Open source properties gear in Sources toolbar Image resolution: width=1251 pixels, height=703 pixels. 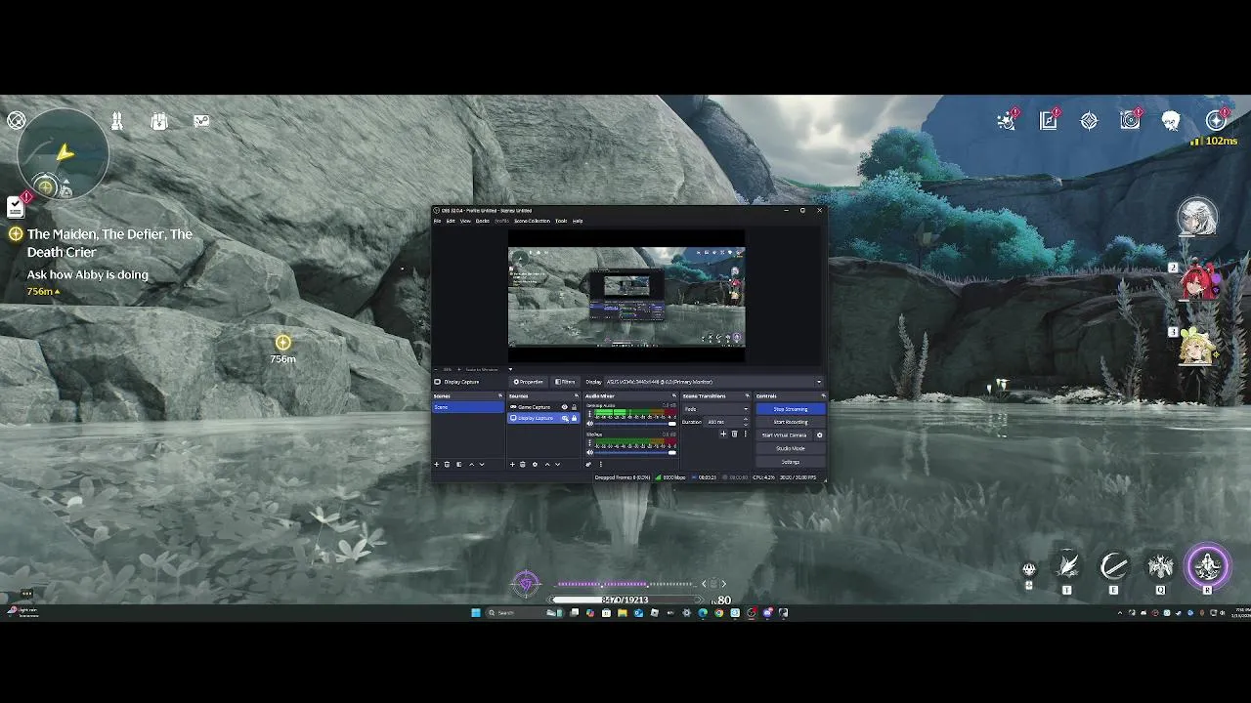pos(535,464)
